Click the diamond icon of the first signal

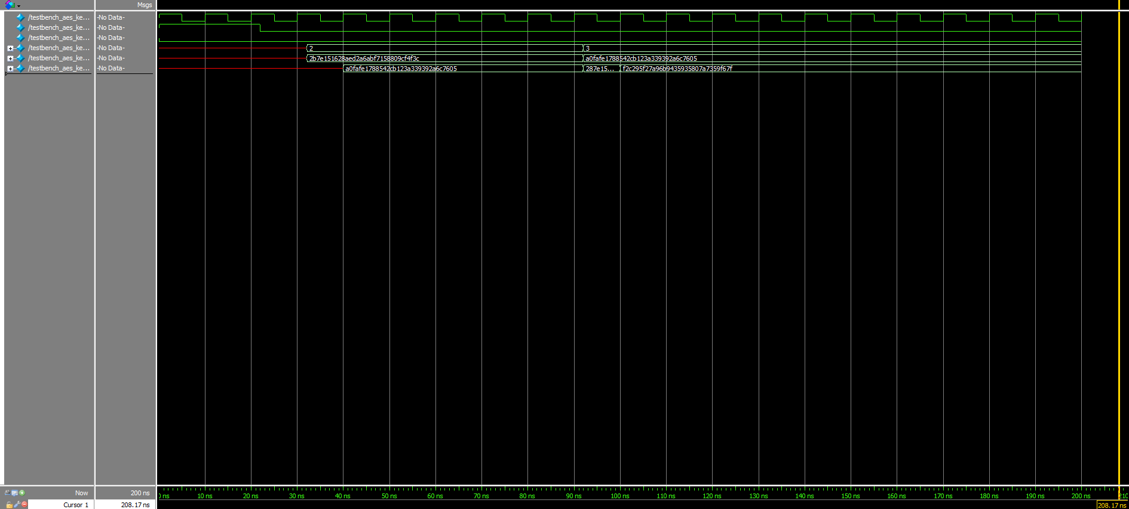coord(20,17)
